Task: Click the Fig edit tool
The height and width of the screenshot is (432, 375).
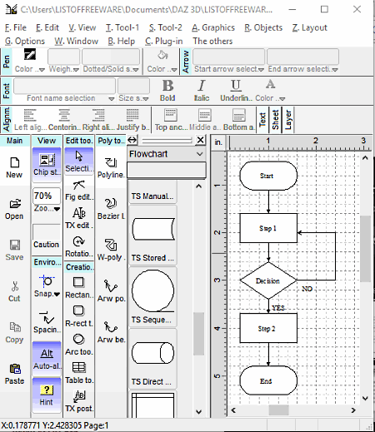Action: click(x=78, y=190)
